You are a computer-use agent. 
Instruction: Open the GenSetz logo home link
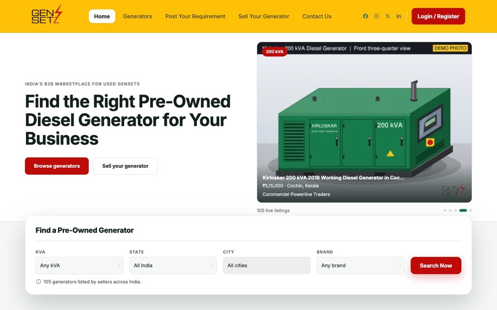[47, 14]
